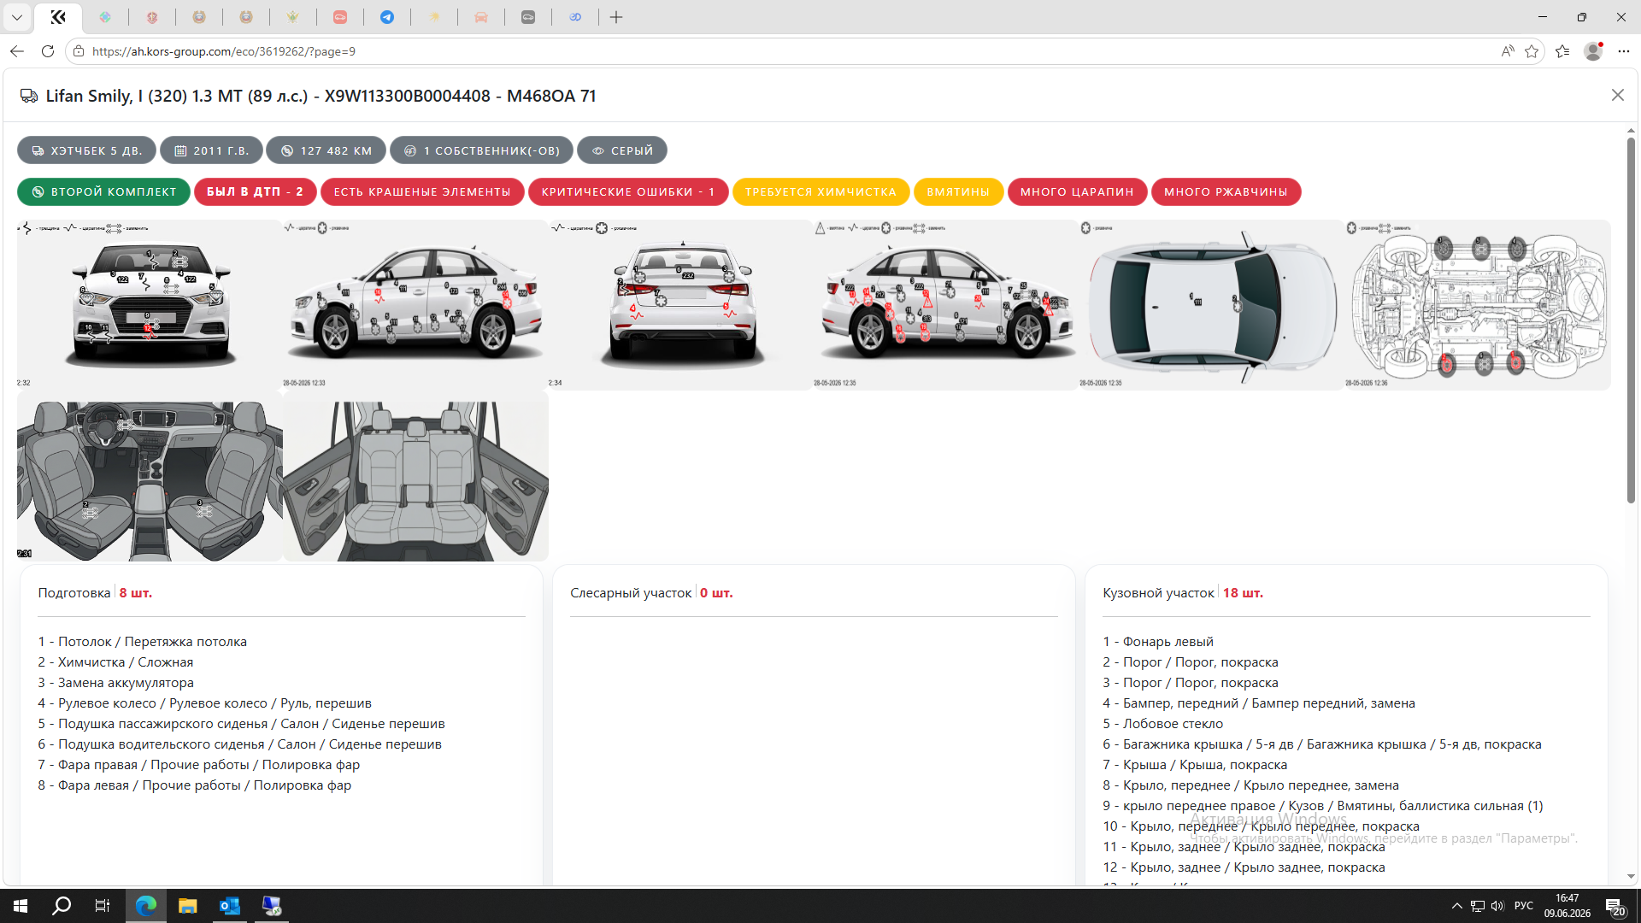
Task: Switch to the gray car icon tab
Action: (528, 17)
